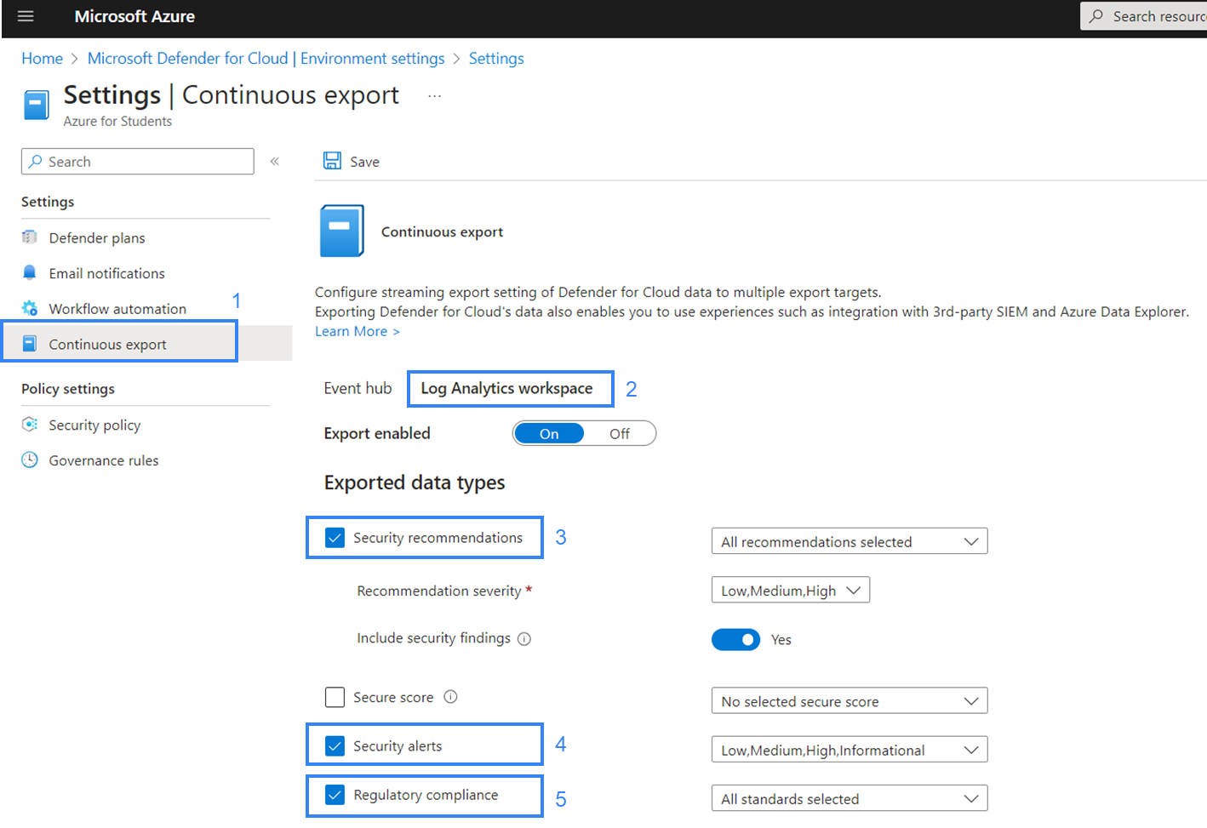This screenshot has height=828, width=1207.
Task: Follow the Learn More link
Action: [357, 331]
